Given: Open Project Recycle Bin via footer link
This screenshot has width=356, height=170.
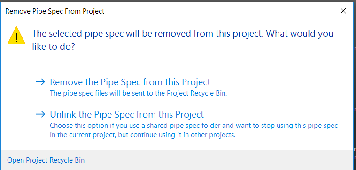Looking at the screenshot, I should pos(46,160).
